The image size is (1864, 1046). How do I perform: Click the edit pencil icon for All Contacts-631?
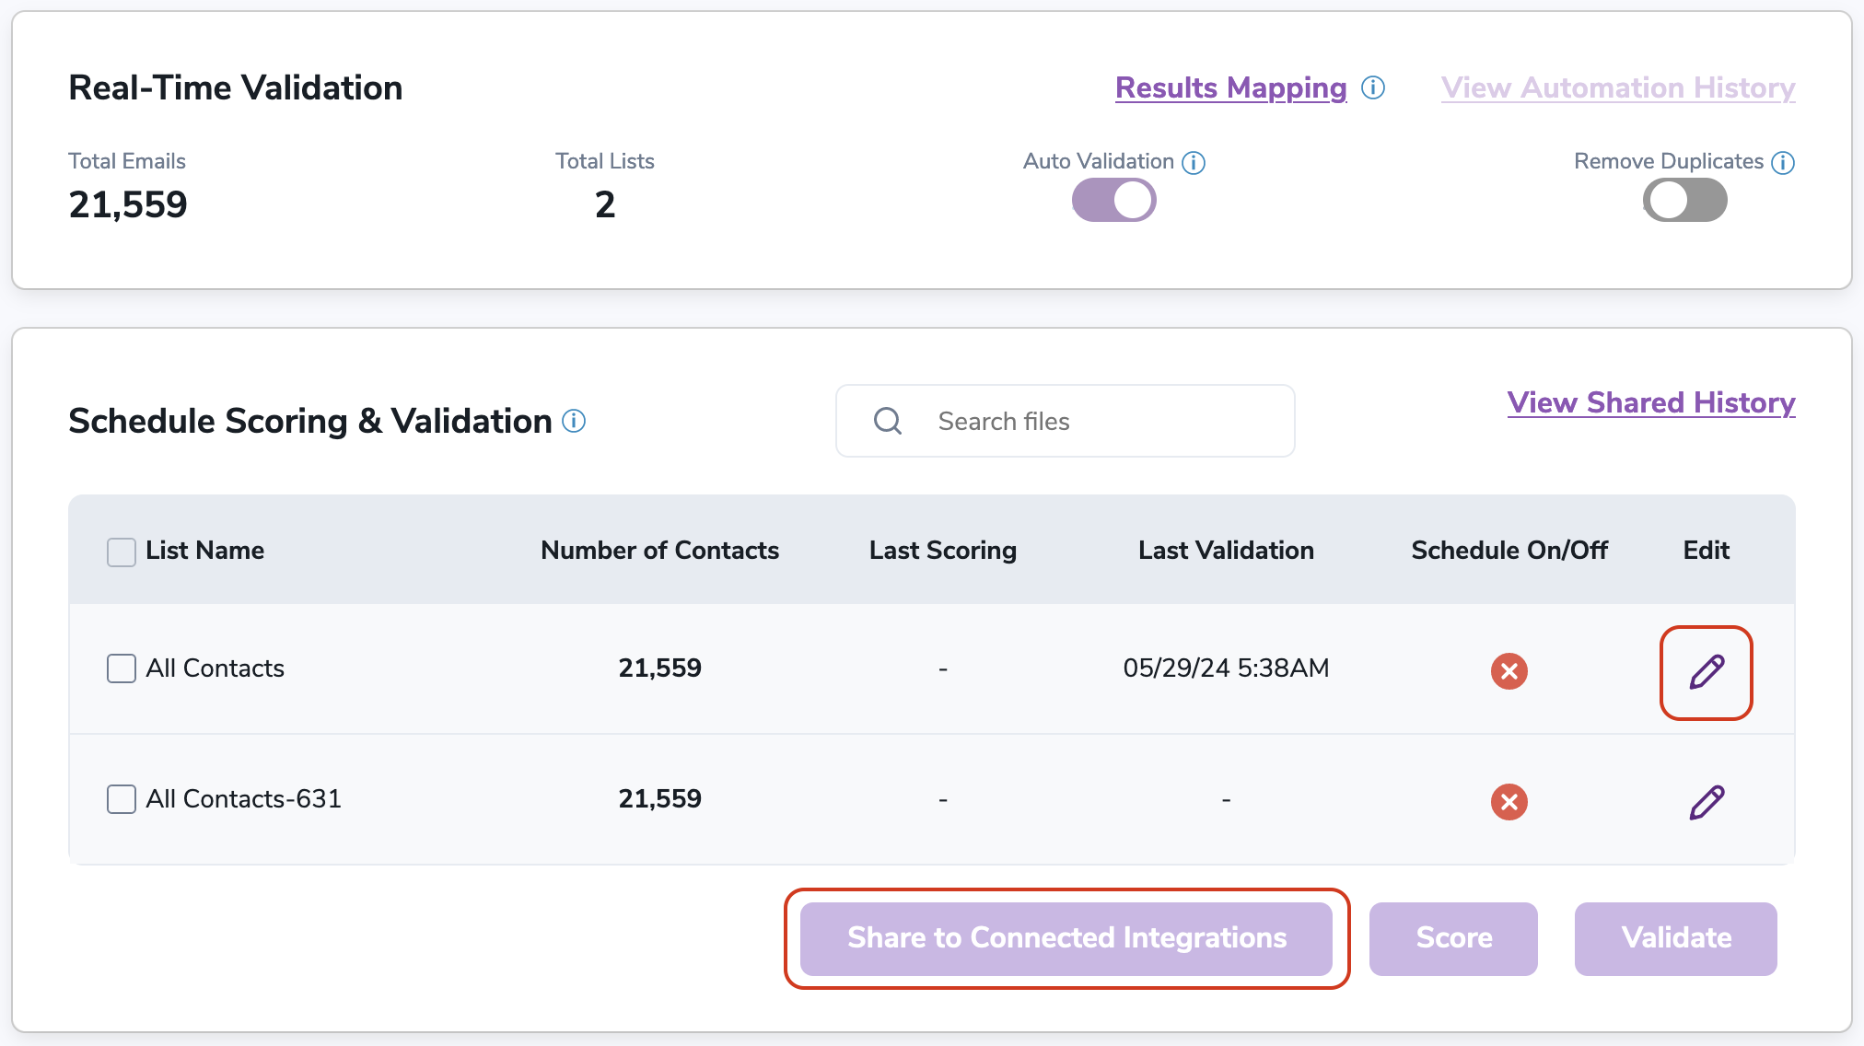(x=1707, y=799)
